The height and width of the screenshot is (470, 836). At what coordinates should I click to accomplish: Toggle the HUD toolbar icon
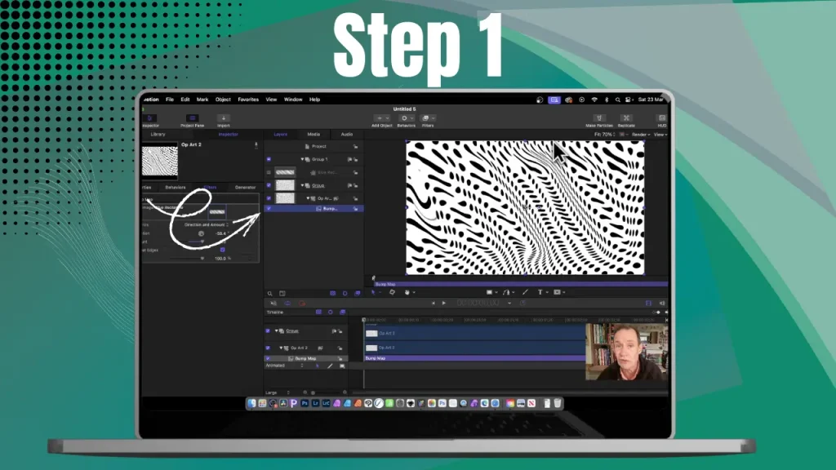(x=661, y=117)
